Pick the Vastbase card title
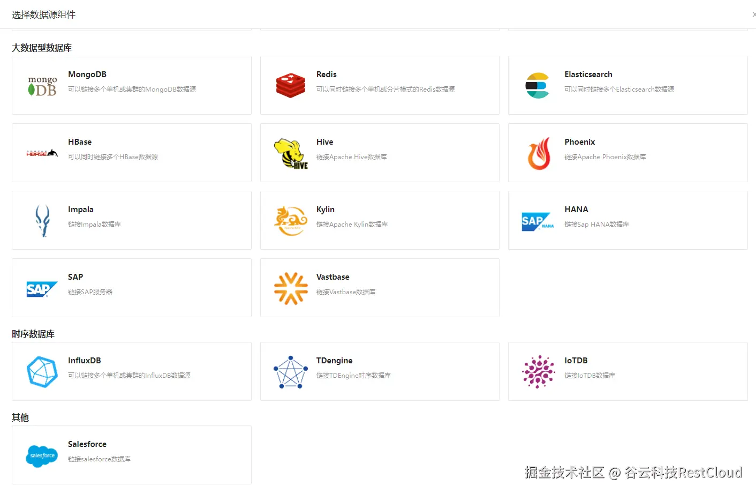This screenshot has width=756, height=493. 333,277
